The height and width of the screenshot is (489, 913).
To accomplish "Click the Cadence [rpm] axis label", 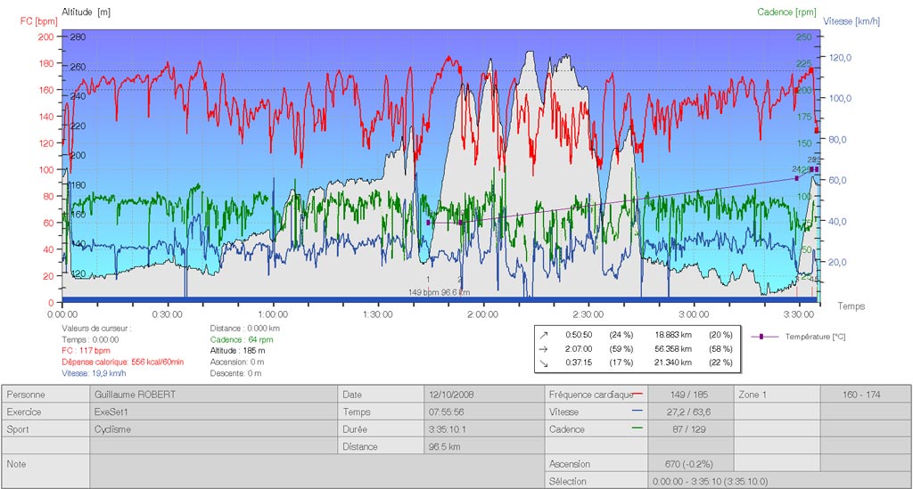I will pos(786,12).
